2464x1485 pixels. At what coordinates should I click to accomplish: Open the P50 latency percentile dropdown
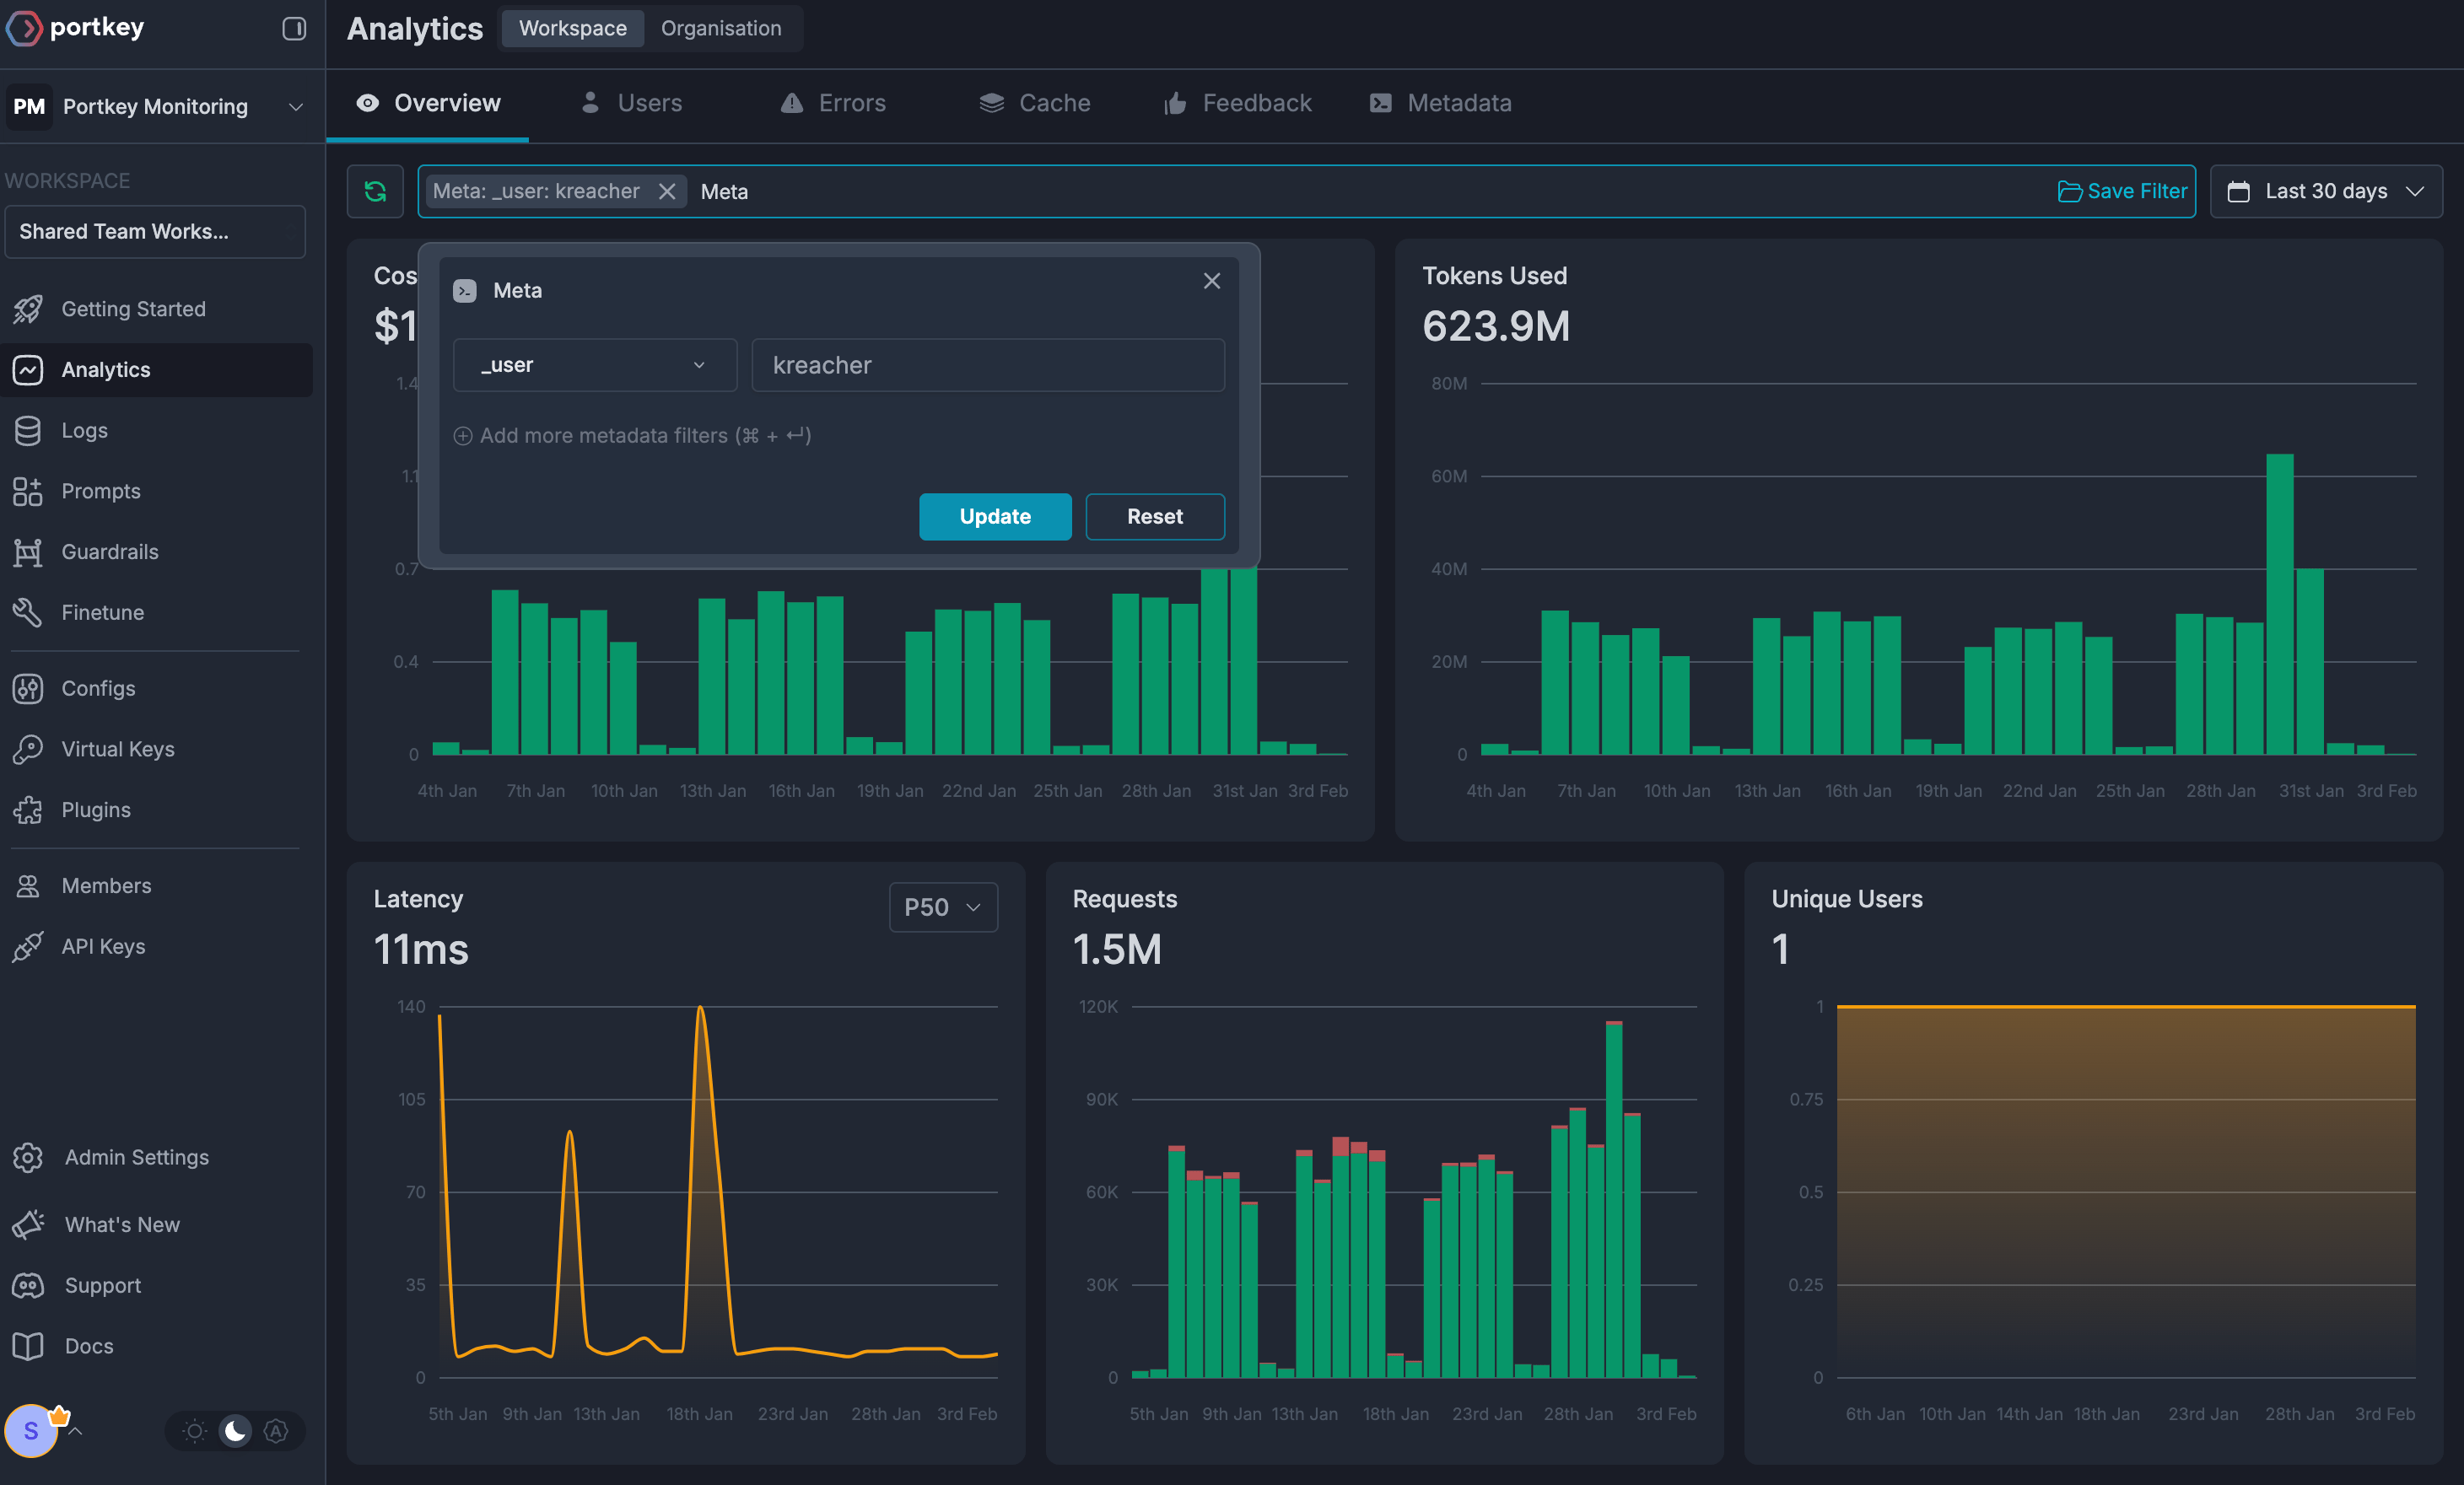pyautogui.click(x=942, y=907)
